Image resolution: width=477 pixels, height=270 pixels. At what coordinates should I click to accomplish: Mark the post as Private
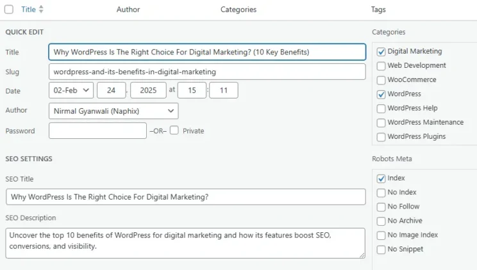coord(174,131)
